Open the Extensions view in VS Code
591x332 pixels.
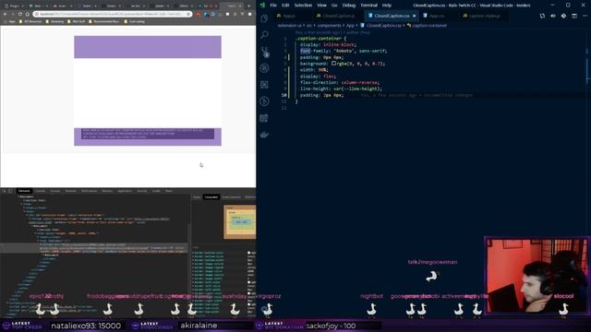[x=264, y=85]
